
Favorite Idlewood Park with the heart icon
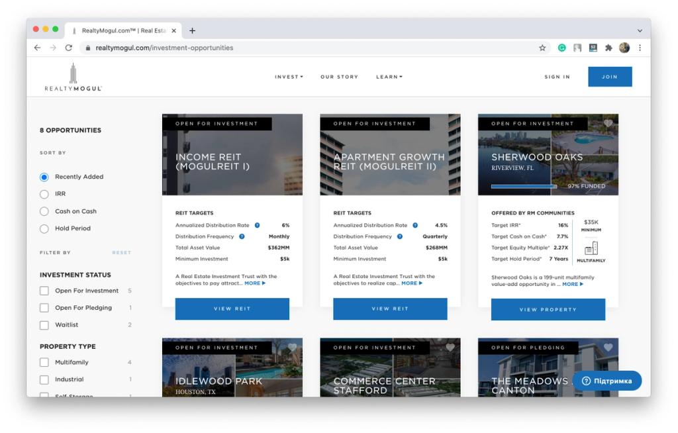click(x=292, y=348)
